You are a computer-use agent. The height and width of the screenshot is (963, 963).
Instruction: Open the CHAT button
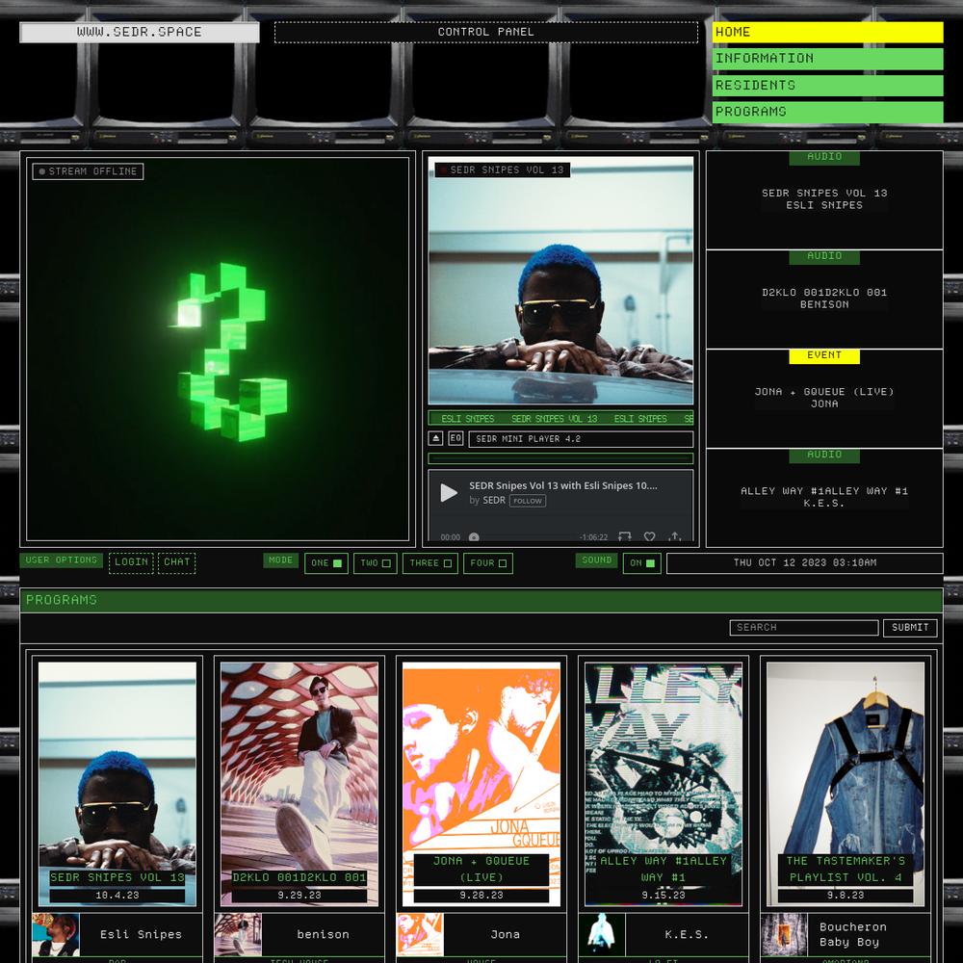[x=177, y=562]
